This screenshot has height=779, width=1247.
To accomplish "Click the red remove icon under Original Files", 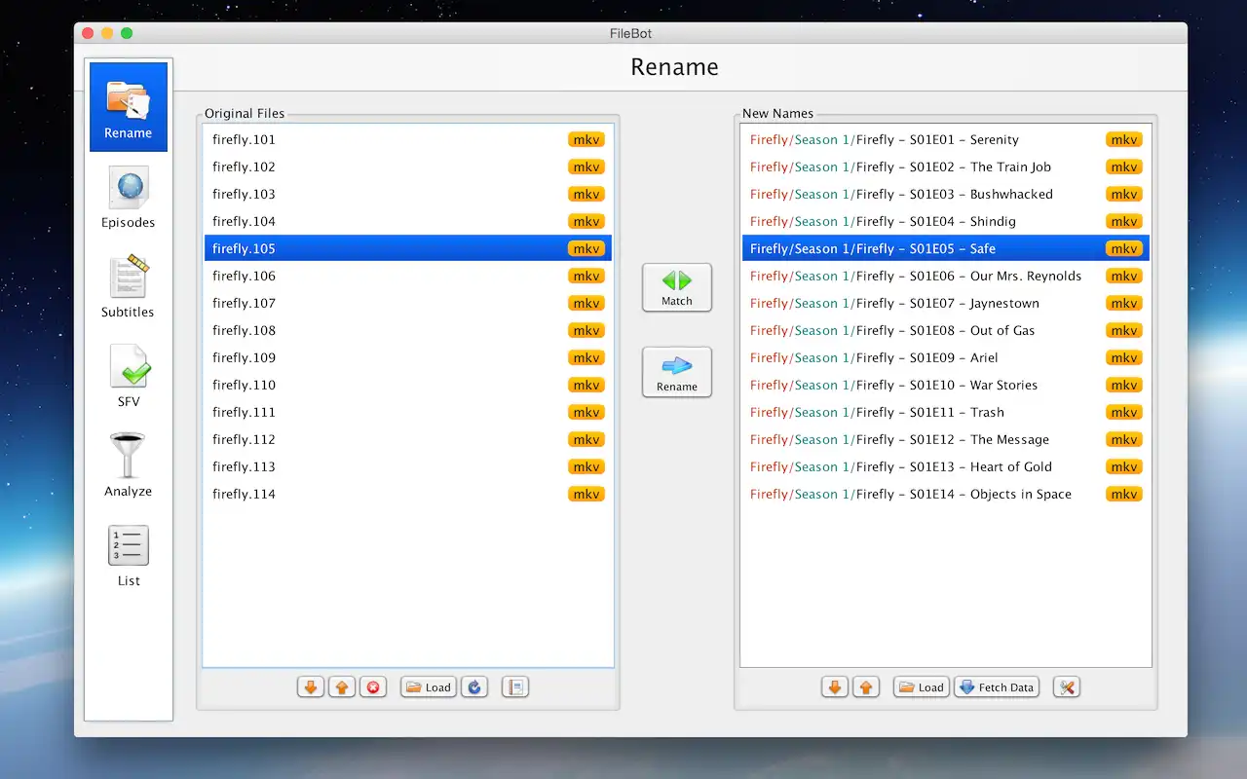I will (373, 687).
